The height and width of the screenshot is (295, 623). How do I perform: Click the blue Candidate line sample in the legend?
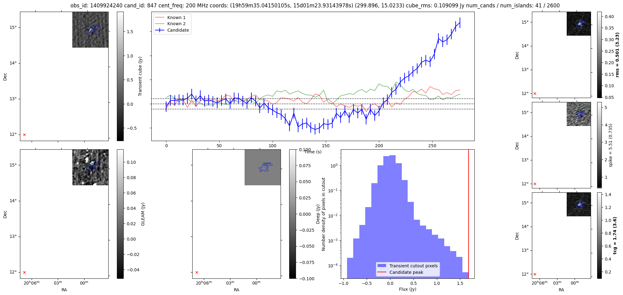pyautogui.click(x=160, y=30)
